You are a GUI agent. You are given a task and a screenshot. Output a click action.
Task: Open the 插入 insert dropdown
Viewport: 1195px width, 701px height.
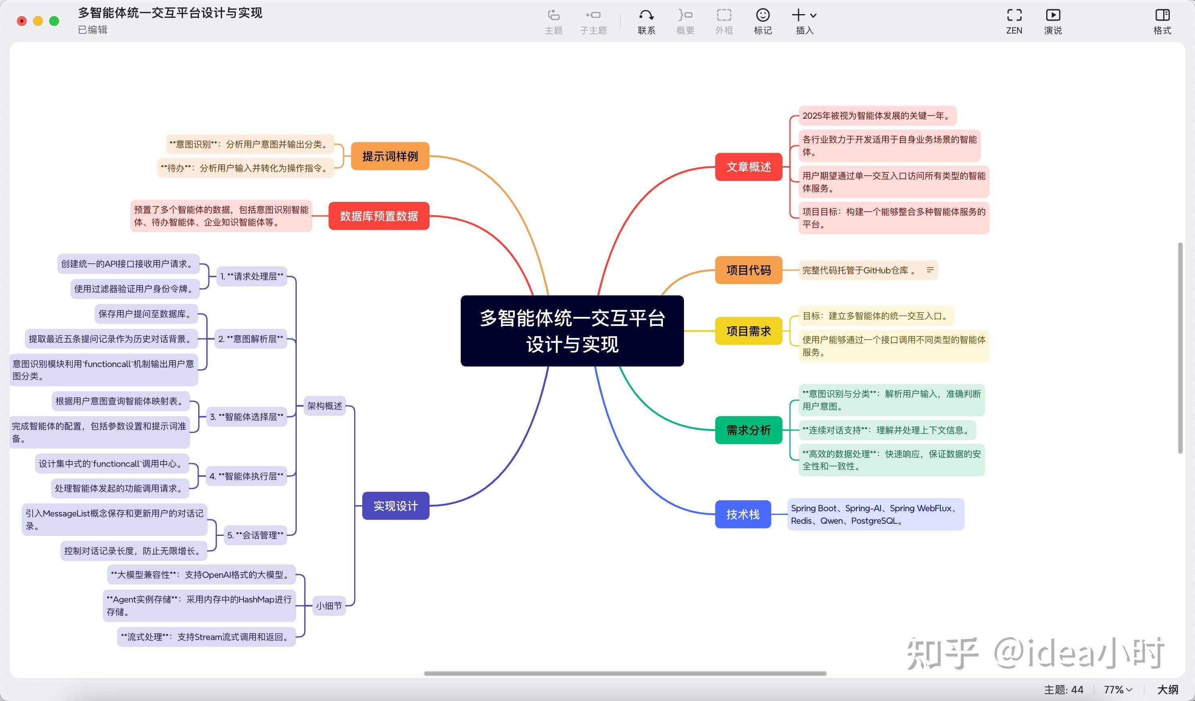(x=804, y=16)
